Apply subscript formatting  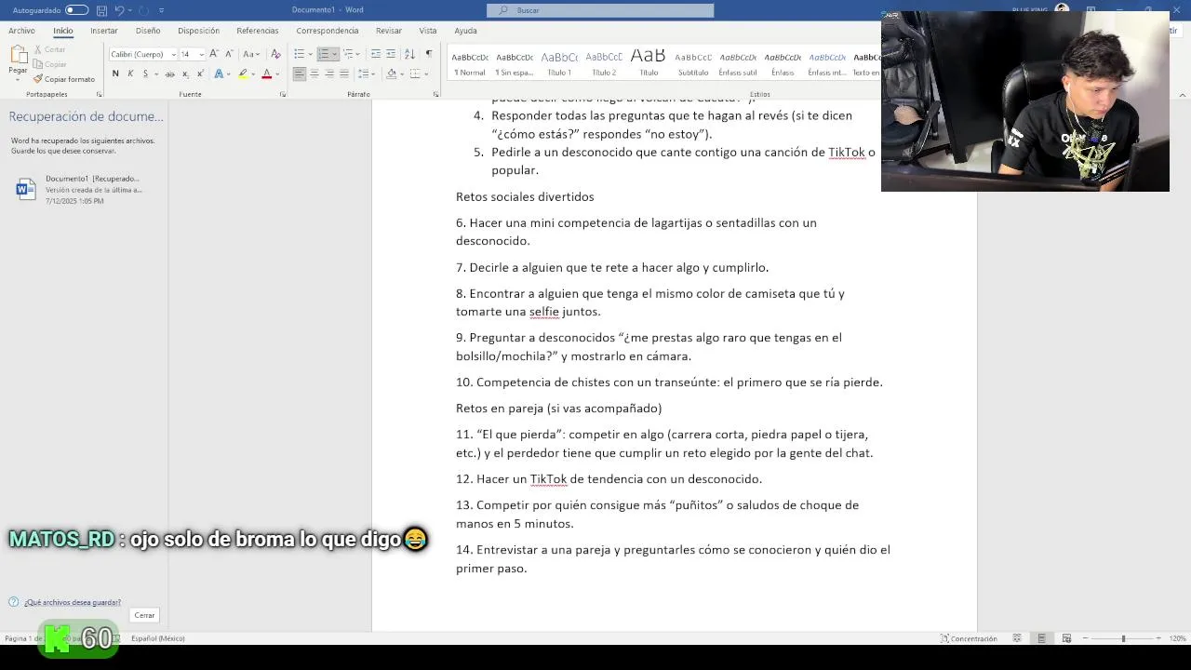pos(185,74)
